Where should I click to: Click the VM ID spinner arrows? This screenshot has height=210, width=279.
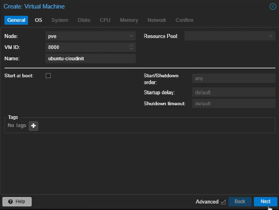tap(131, 47)
